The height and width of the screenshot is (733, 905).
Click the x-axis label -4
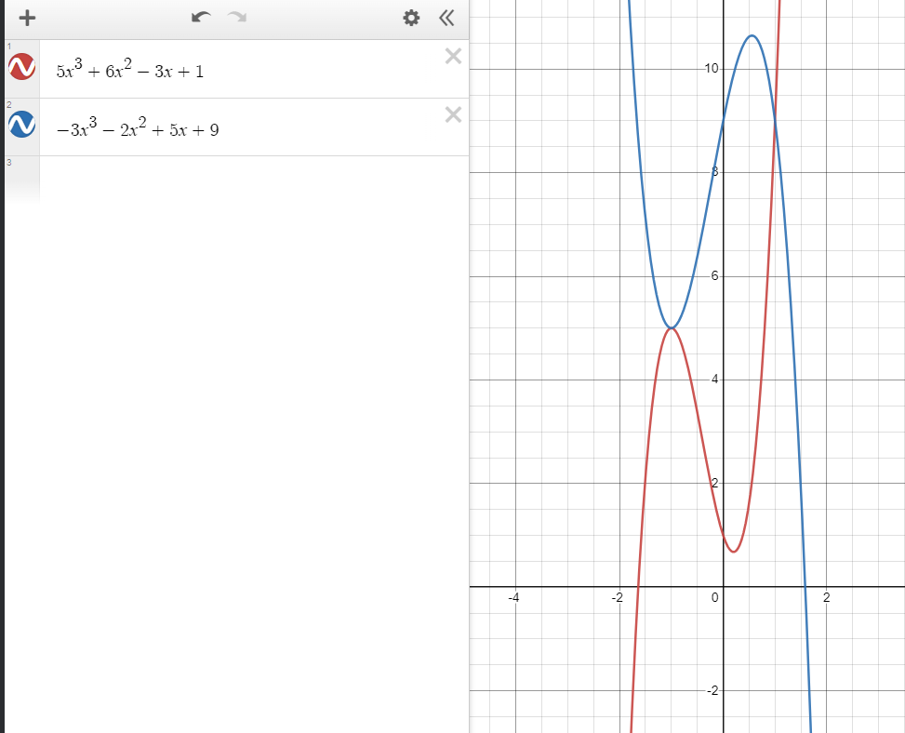point(513,598)
